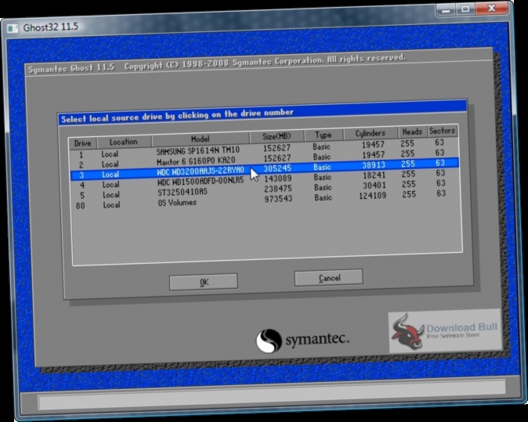
Task: Click the Location column header
Action: click(x=124, y=142)
